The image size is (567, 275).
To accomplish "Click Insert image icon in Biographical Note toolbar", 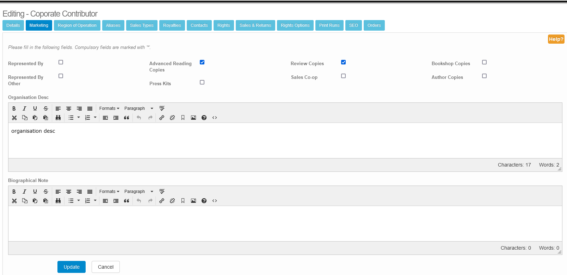I will pos(193,201).
